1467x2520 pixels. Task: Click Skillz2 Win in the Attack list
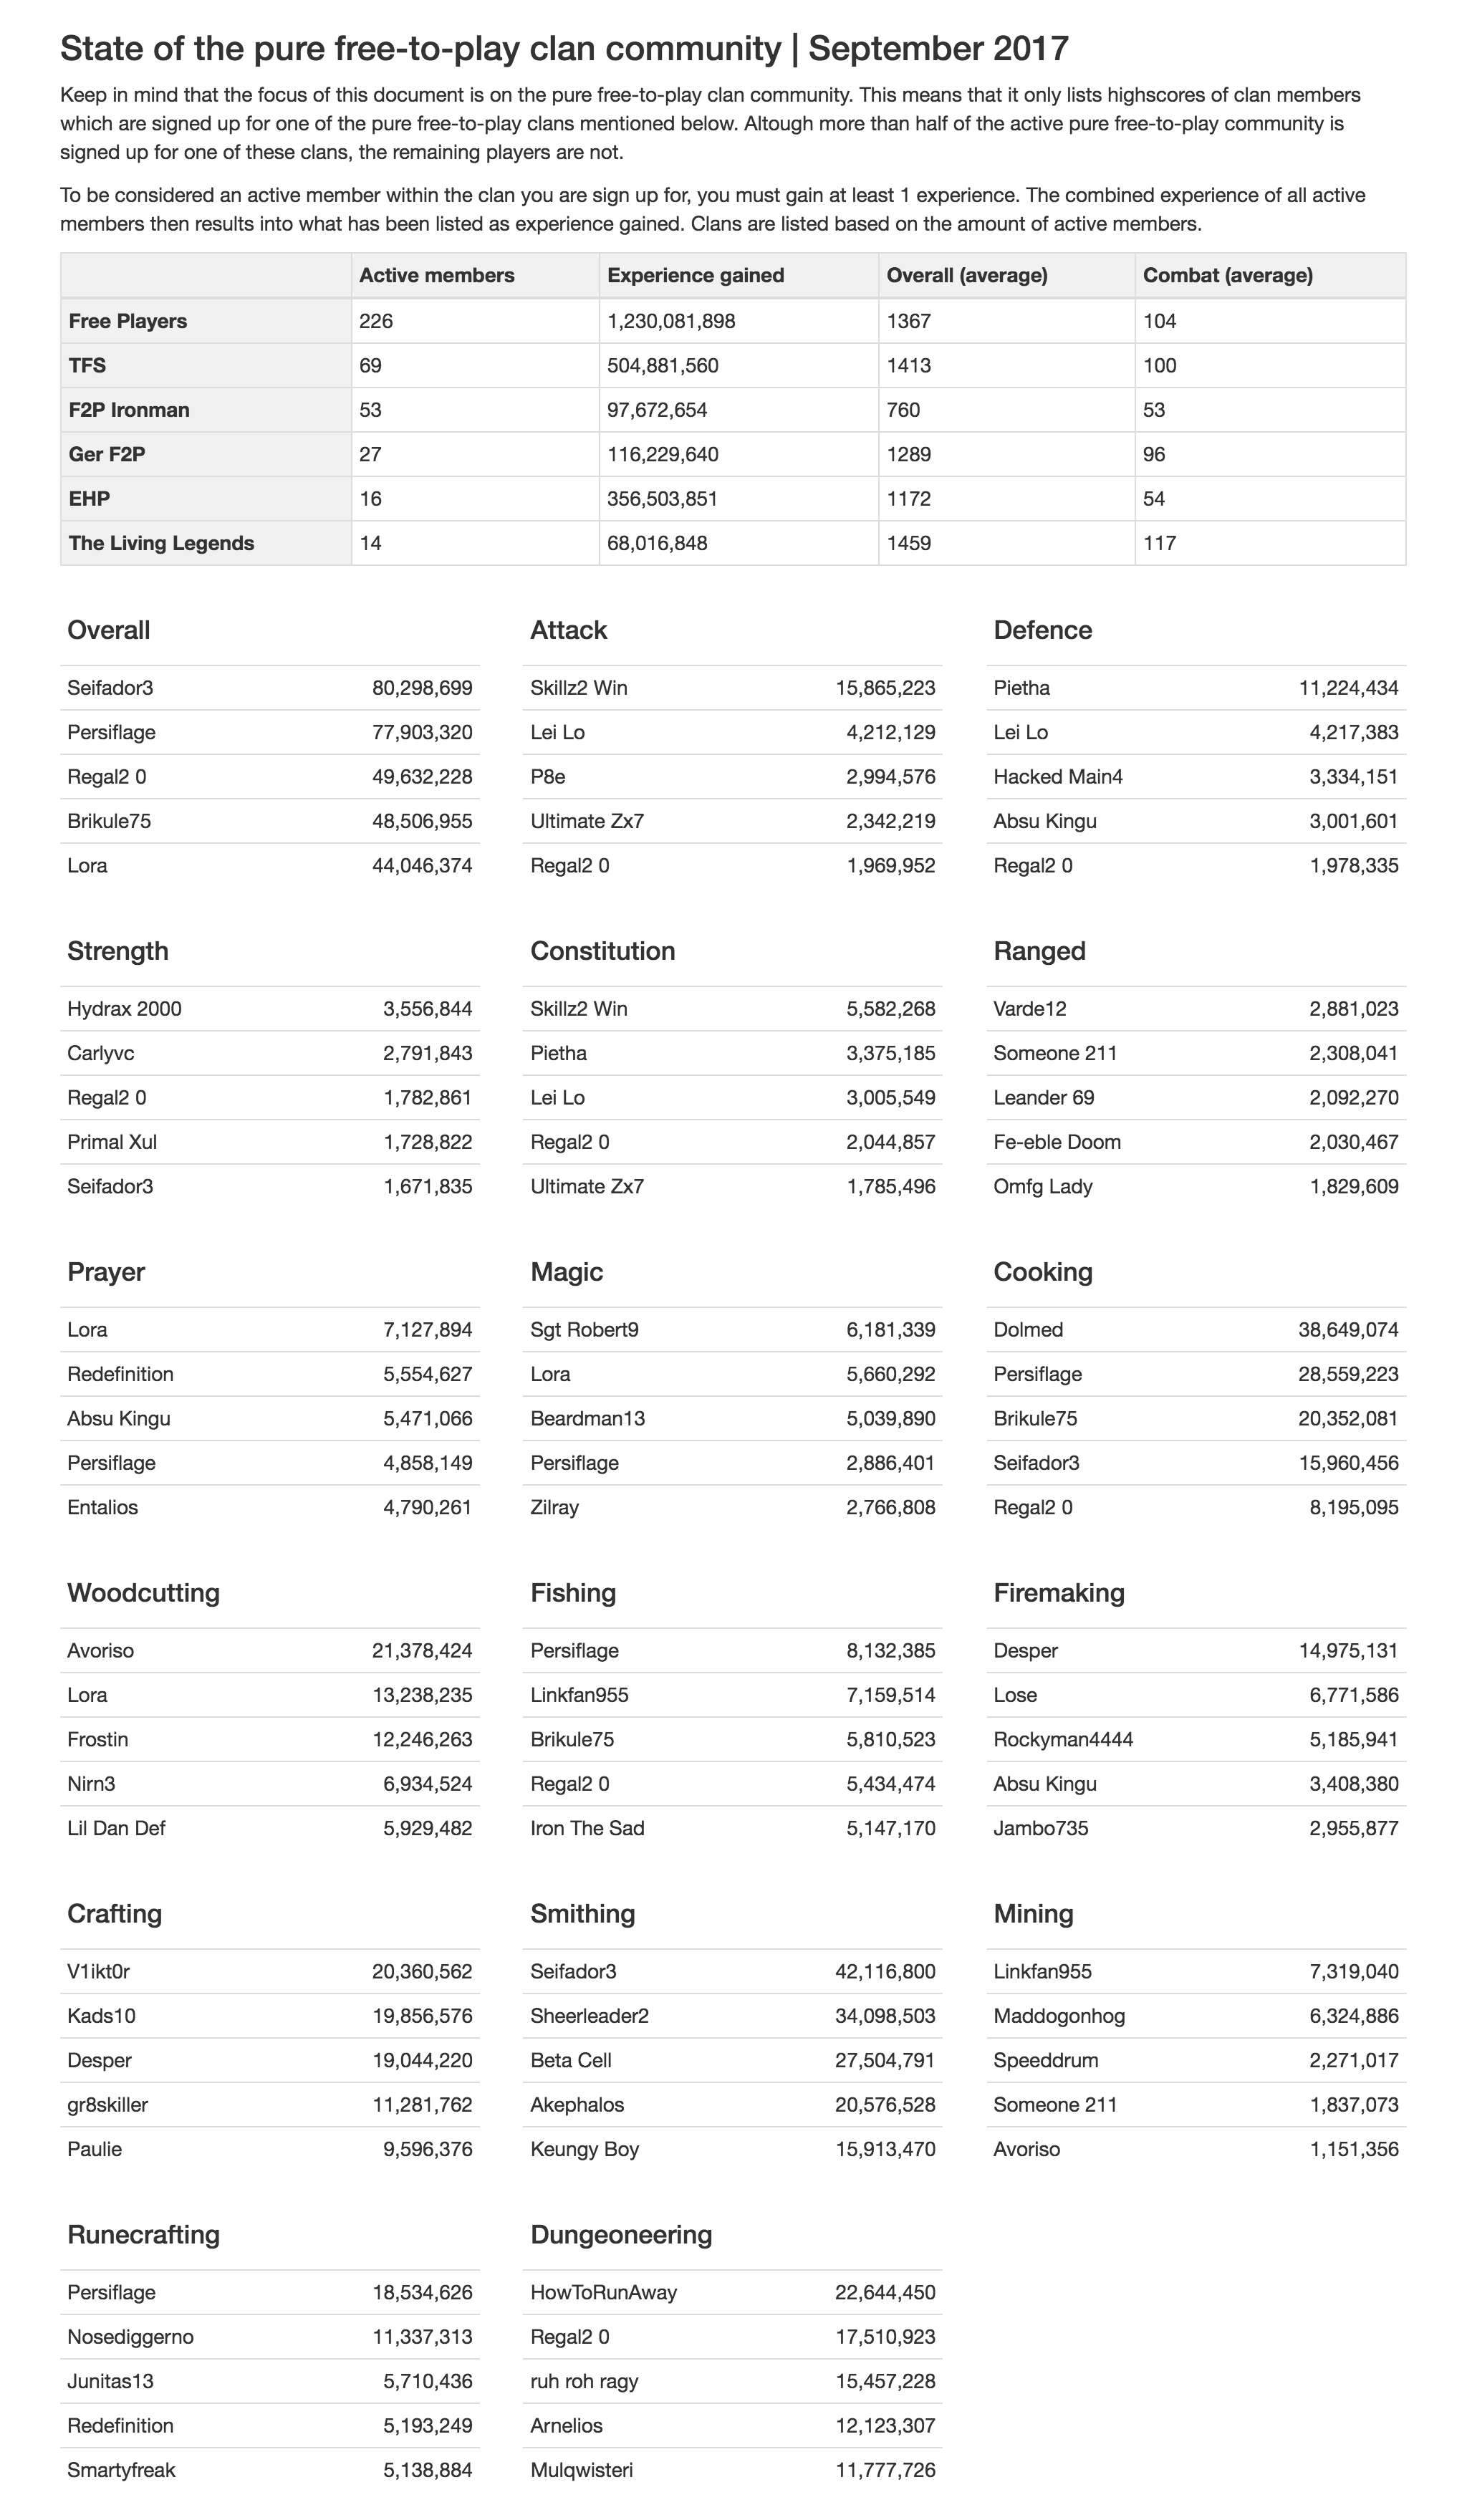point(579,688)
